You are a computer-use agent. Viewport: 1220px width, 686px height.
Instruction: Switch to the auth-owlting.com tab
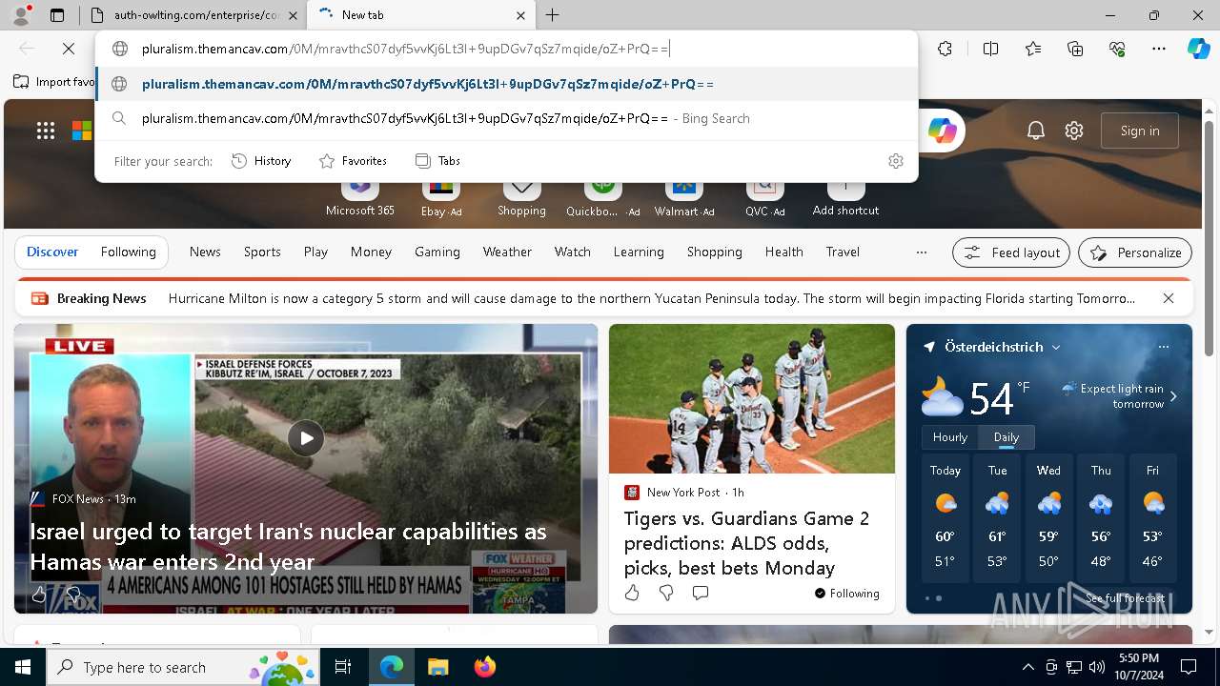(x=194, y=15)
